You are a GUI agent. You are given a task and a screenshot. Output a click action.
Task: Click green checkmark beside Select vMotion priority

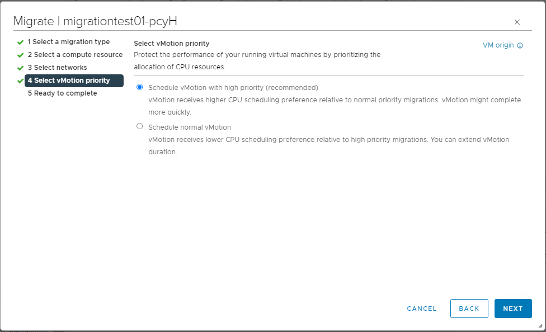(20, 80)
